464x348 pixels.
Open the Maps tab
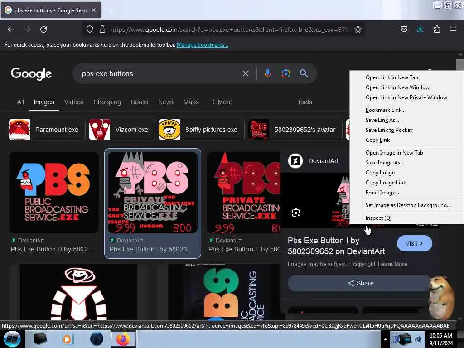[191, 102]
